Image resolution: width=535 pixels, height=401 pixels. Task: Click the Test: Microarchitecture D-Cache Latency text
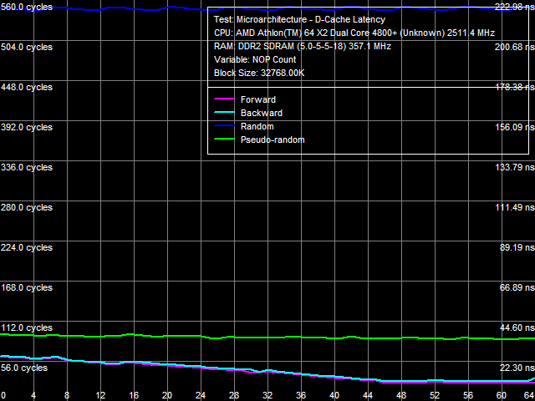(299, 19)
